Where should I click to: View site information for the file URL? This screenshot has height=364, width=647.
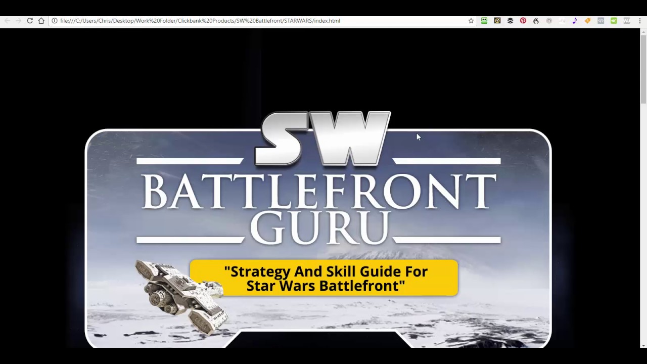(55, 21)
